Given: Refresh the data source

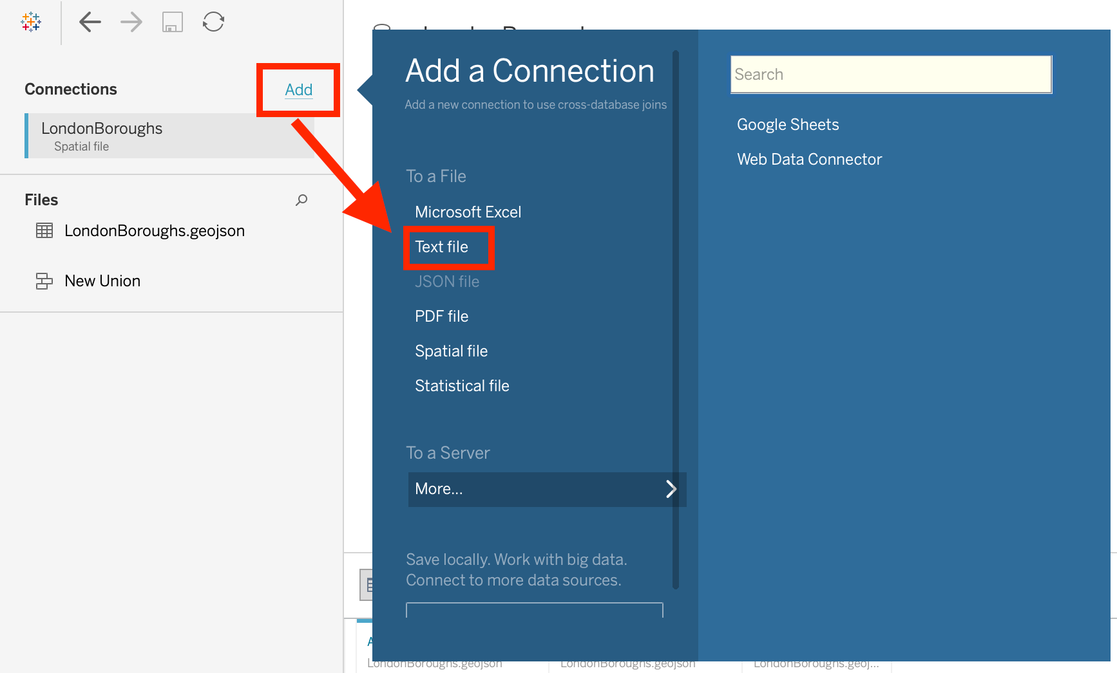Looking at the screenshot, I should point(213,22).
